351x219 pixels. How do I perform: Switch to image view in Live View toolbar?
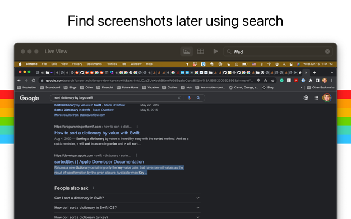tap(187, 52)
